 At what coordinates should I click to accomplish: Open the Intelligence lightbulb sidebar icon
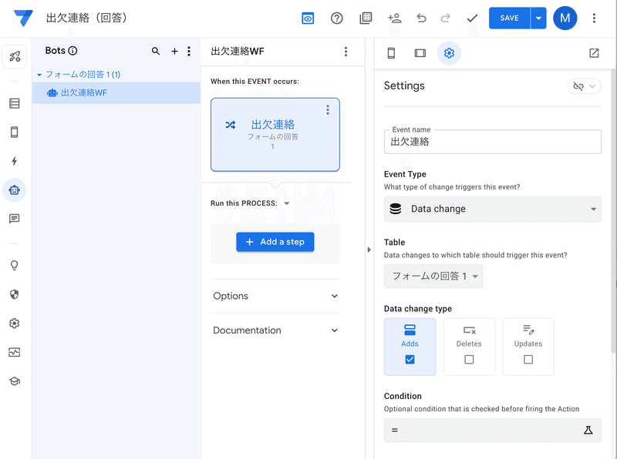[15, 266]
